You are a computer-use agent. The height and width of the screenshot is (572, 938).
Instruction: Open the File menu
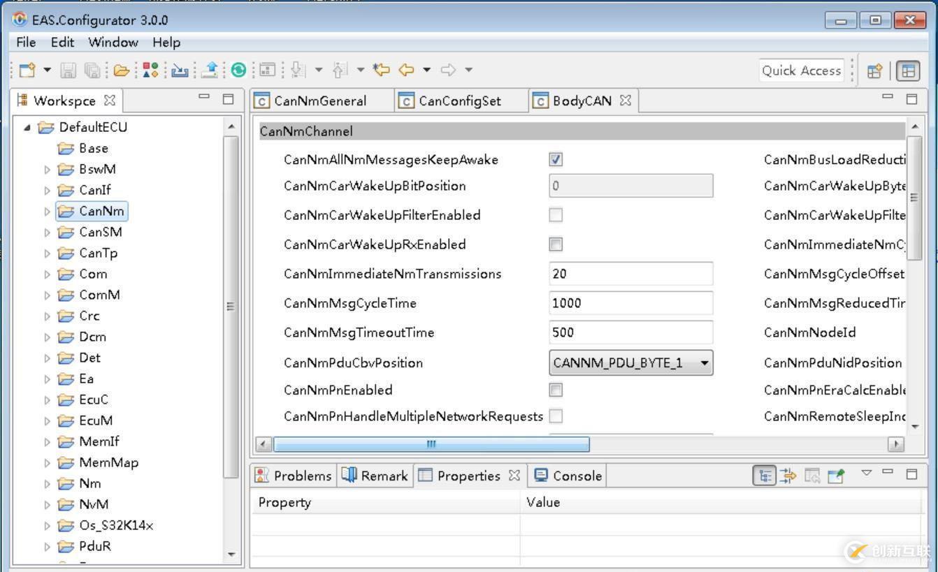coord(26,43)
